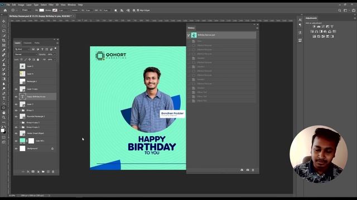This screenshot has height=200, width=357.
Task: Create new group via folder icon in Layers panel
Action: click(43, 172)
